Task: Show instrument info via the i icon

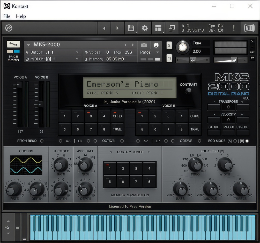Action: pos(156,45)
